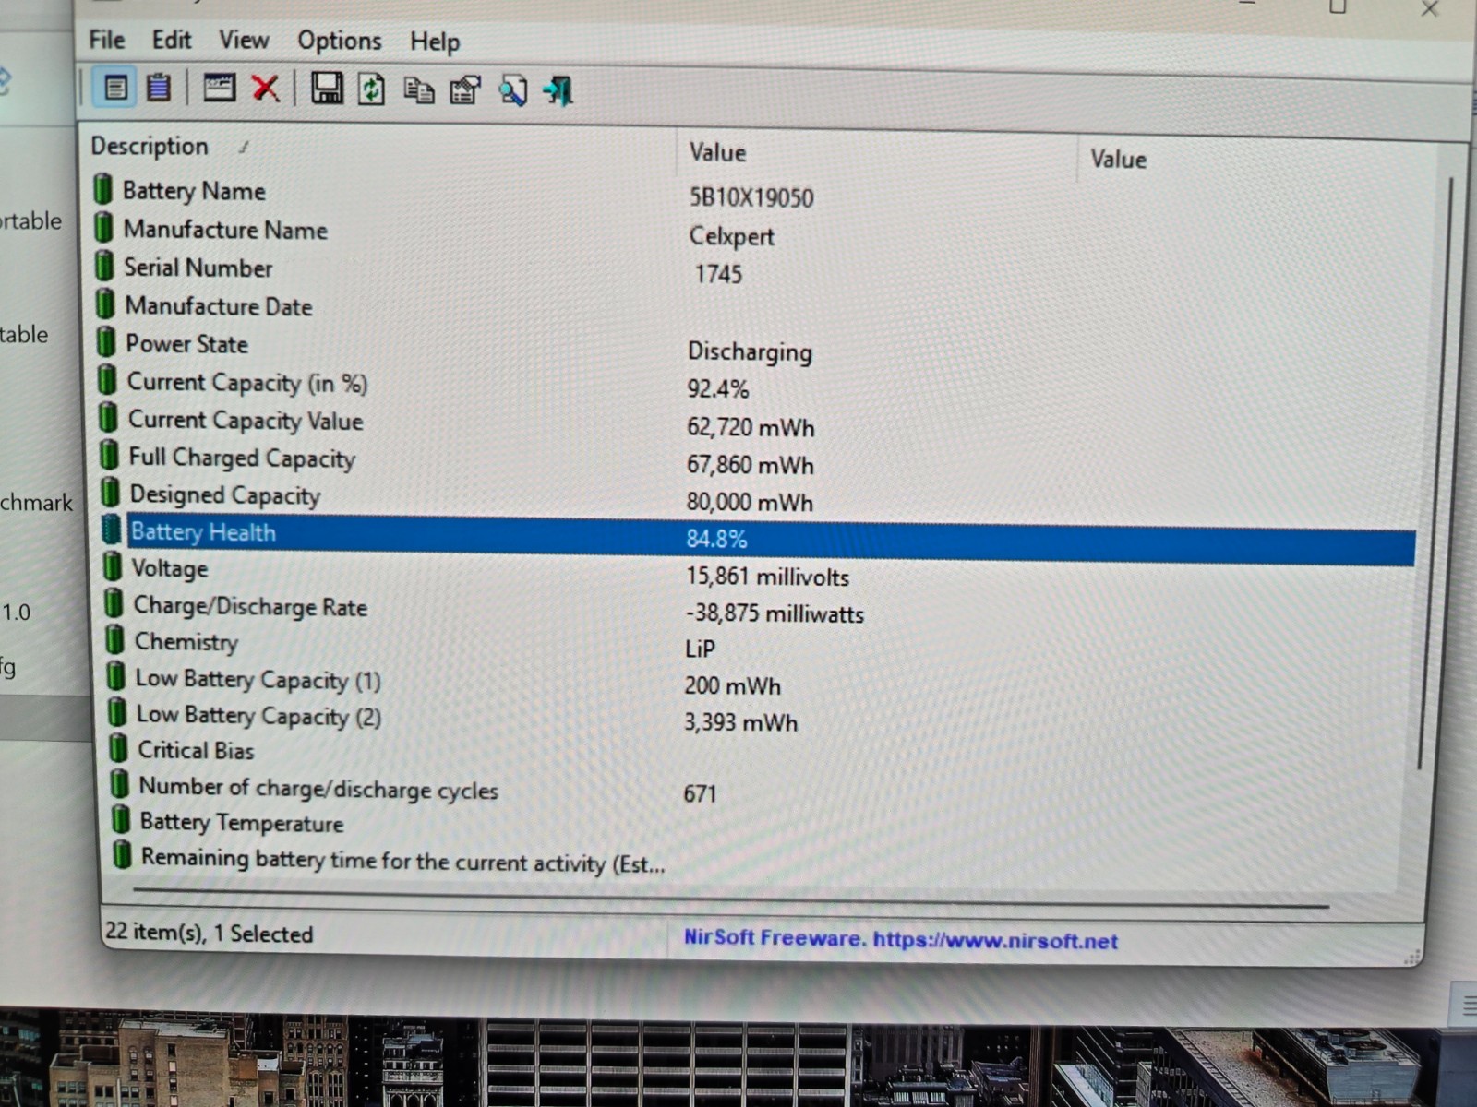Open the File menu

click(x=106, y=40)
